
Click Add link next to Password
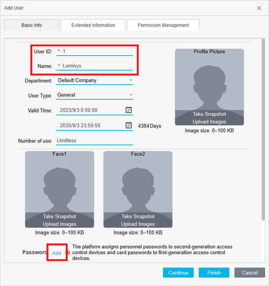click(56, 253)
